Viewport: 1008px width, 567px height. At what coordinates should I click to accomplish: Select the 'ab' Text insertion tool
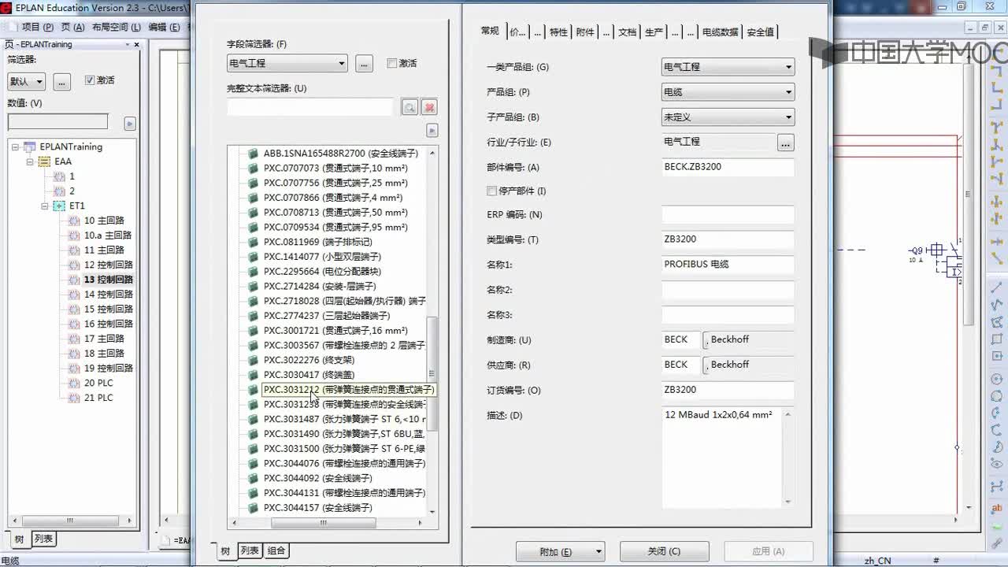click(x=997, y=509)
